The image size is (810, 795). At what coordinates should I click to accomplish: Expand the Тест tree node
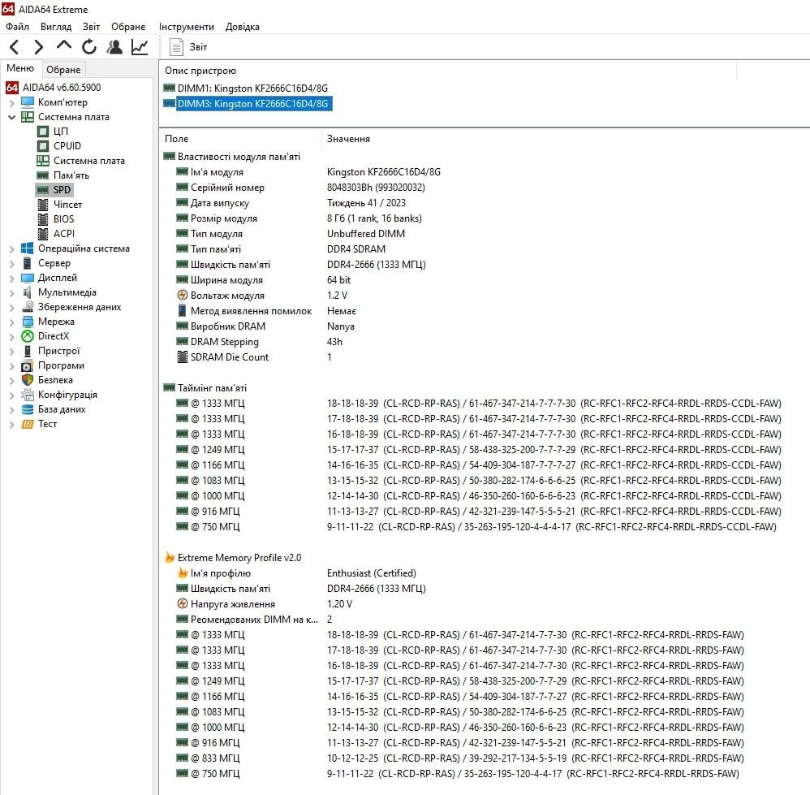pyautogui.click(x=11, y=425)
